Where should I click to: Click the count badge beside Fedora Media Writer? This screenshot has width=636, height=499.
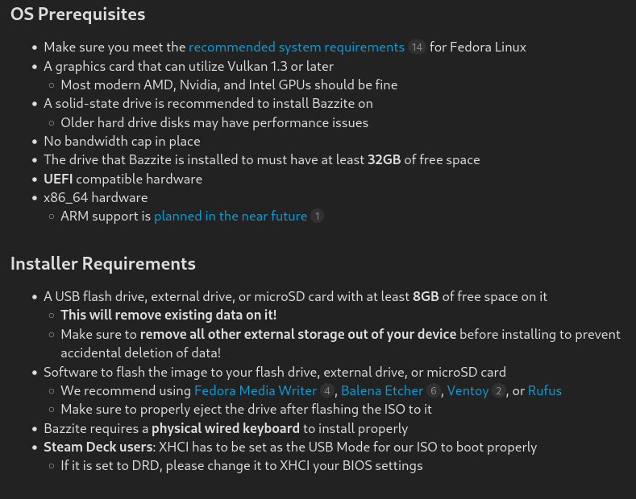(326, 390)
